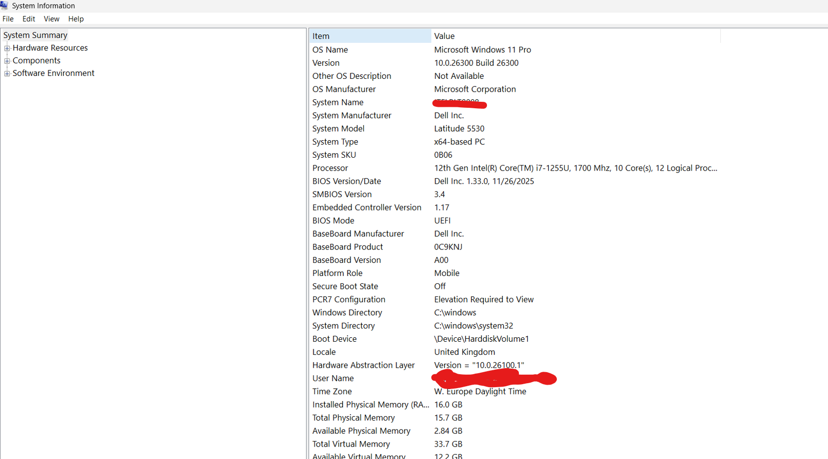828x459 pixels.
Task: Select the BaseBoard Product value 0C9KNJ
Action: (x=448, y=247)
